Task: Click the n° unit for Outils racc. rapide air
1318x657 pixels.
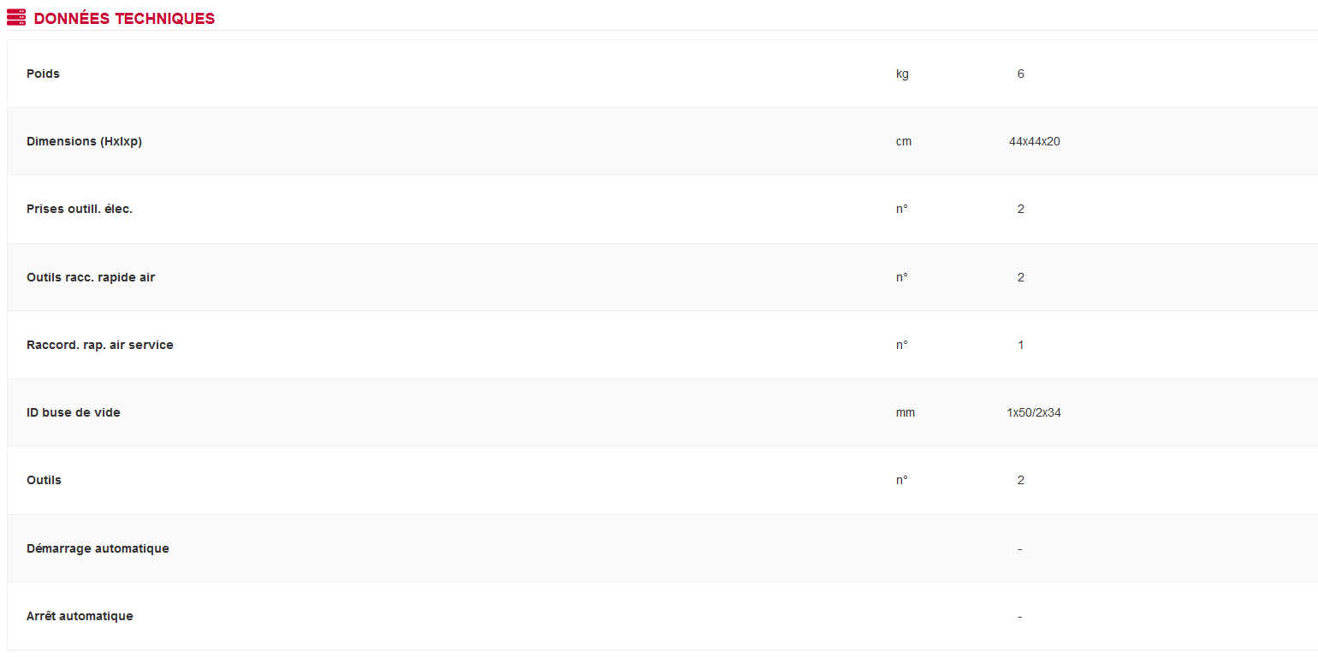Action: 901,277
